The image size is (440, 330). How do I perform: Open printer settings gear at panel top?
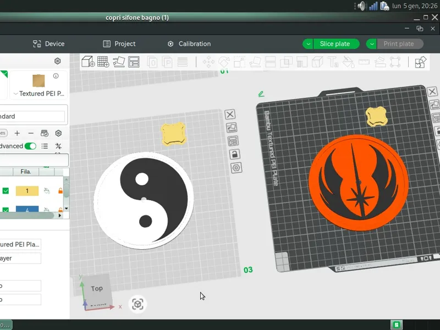(58, 61)
